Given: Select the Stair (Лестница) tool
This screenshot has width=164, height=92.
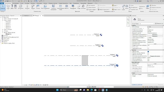Looking at the screenshot, I should coord(83,7).
